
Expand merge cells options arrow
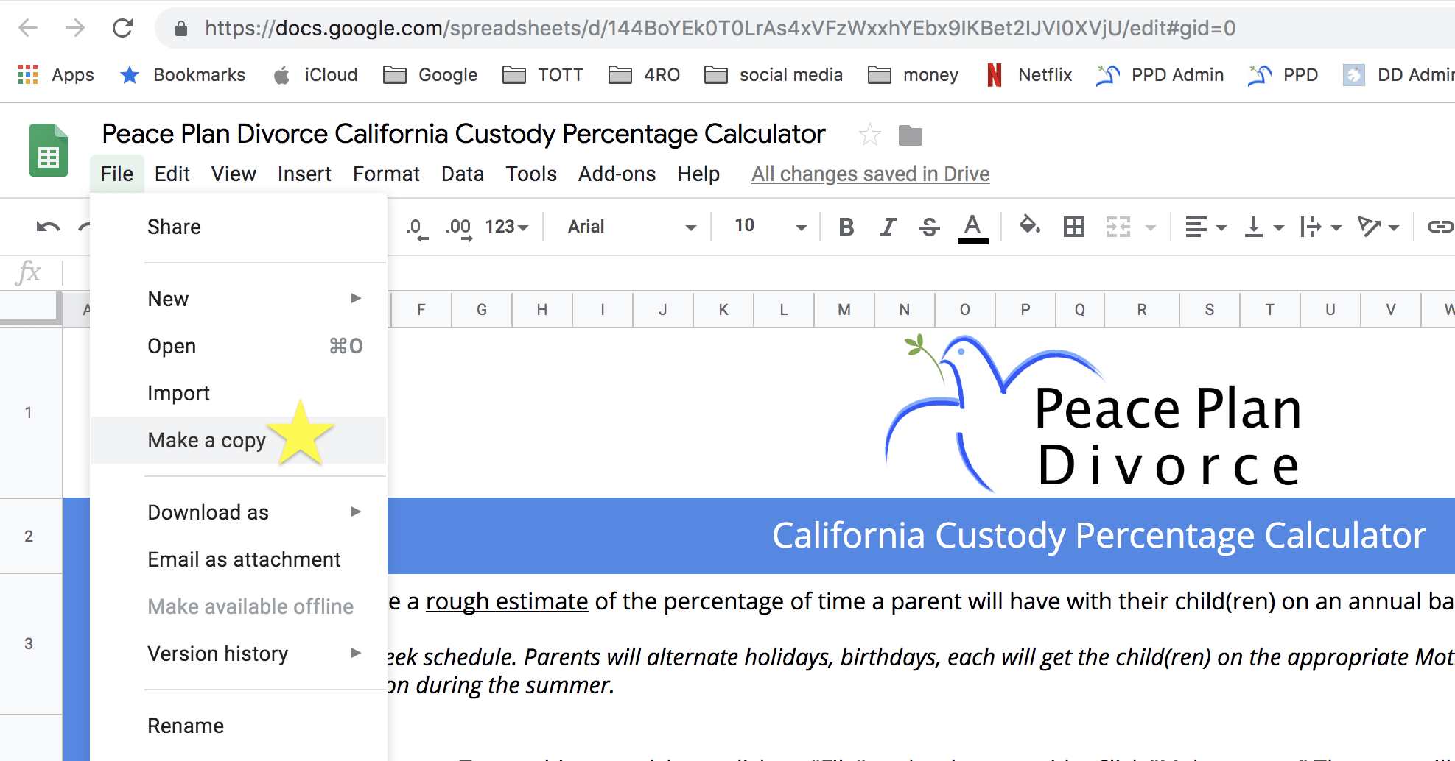tap(1151, 227)
